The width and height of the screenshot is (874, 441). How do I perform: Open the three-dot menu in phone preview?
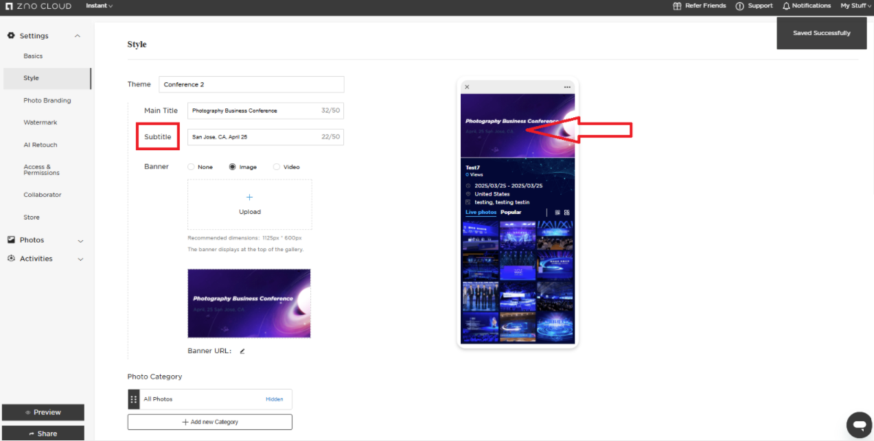567,87
